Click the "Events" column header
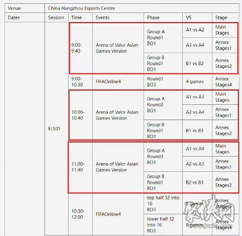242x236 pixels. click(x=118, y=18)
